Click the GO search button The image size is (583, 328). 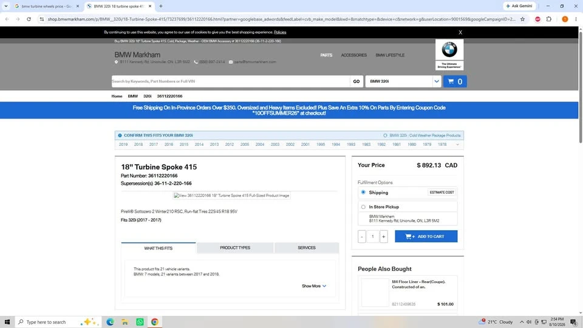(x=356, y=81)
